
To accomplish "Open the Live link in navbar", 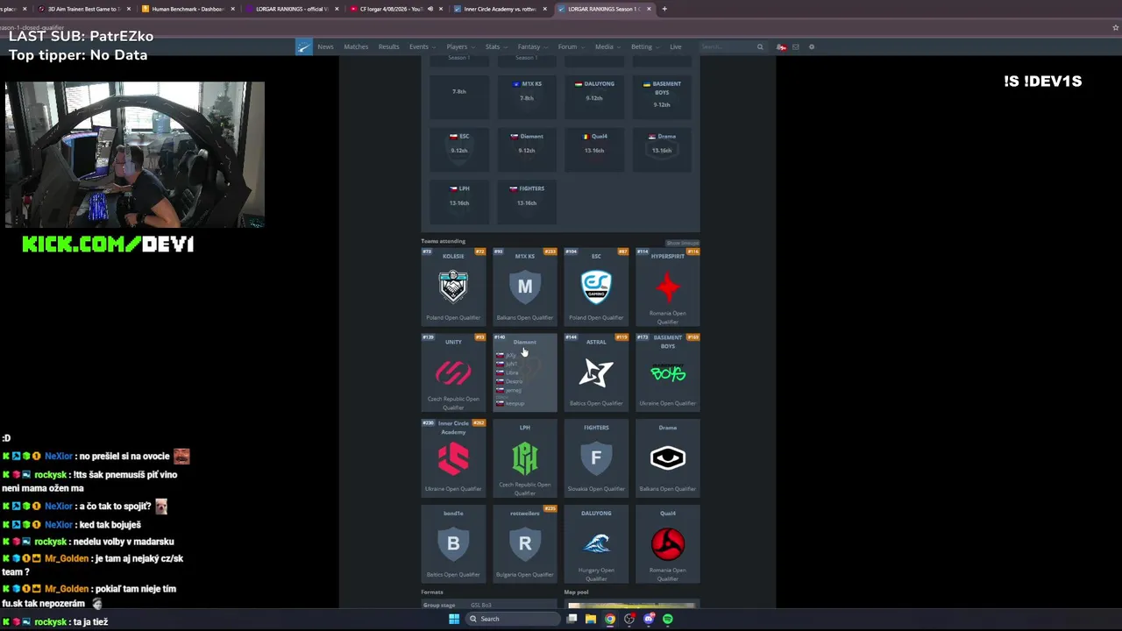I will coord(675,46).
